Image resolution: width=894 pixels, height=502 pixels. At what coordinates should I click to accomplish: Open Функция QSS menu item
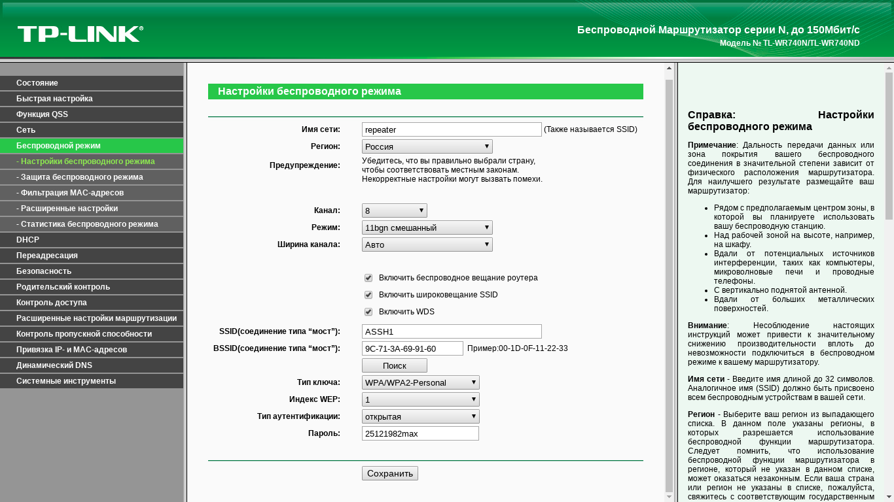click(92, 114)
